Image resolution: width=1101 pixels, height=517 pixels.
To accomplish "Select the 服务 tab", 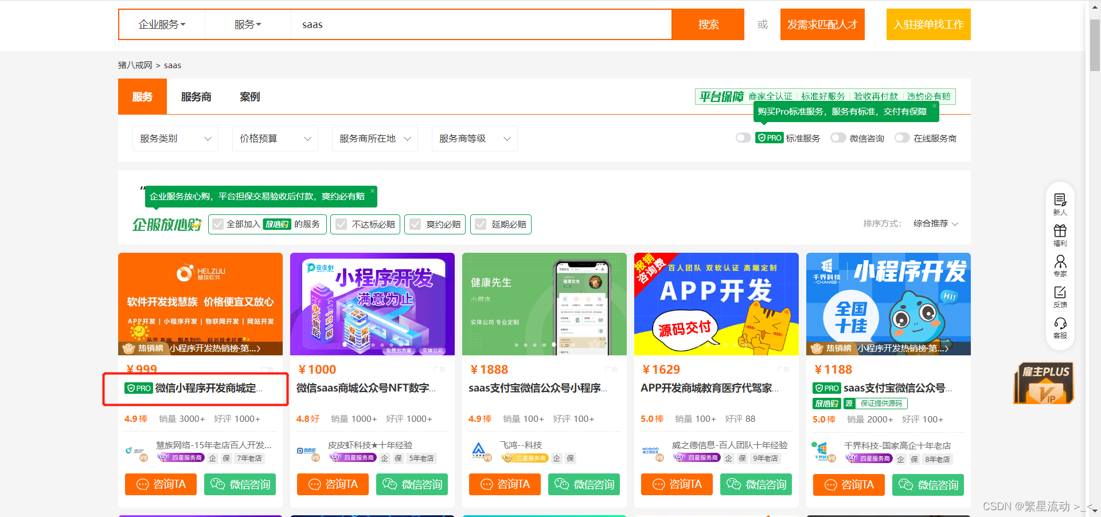I will (x=142, y=96).
